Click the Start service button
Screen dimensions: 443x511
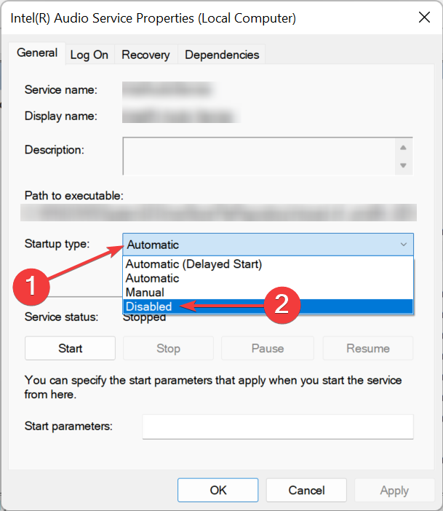coord(70,349)
